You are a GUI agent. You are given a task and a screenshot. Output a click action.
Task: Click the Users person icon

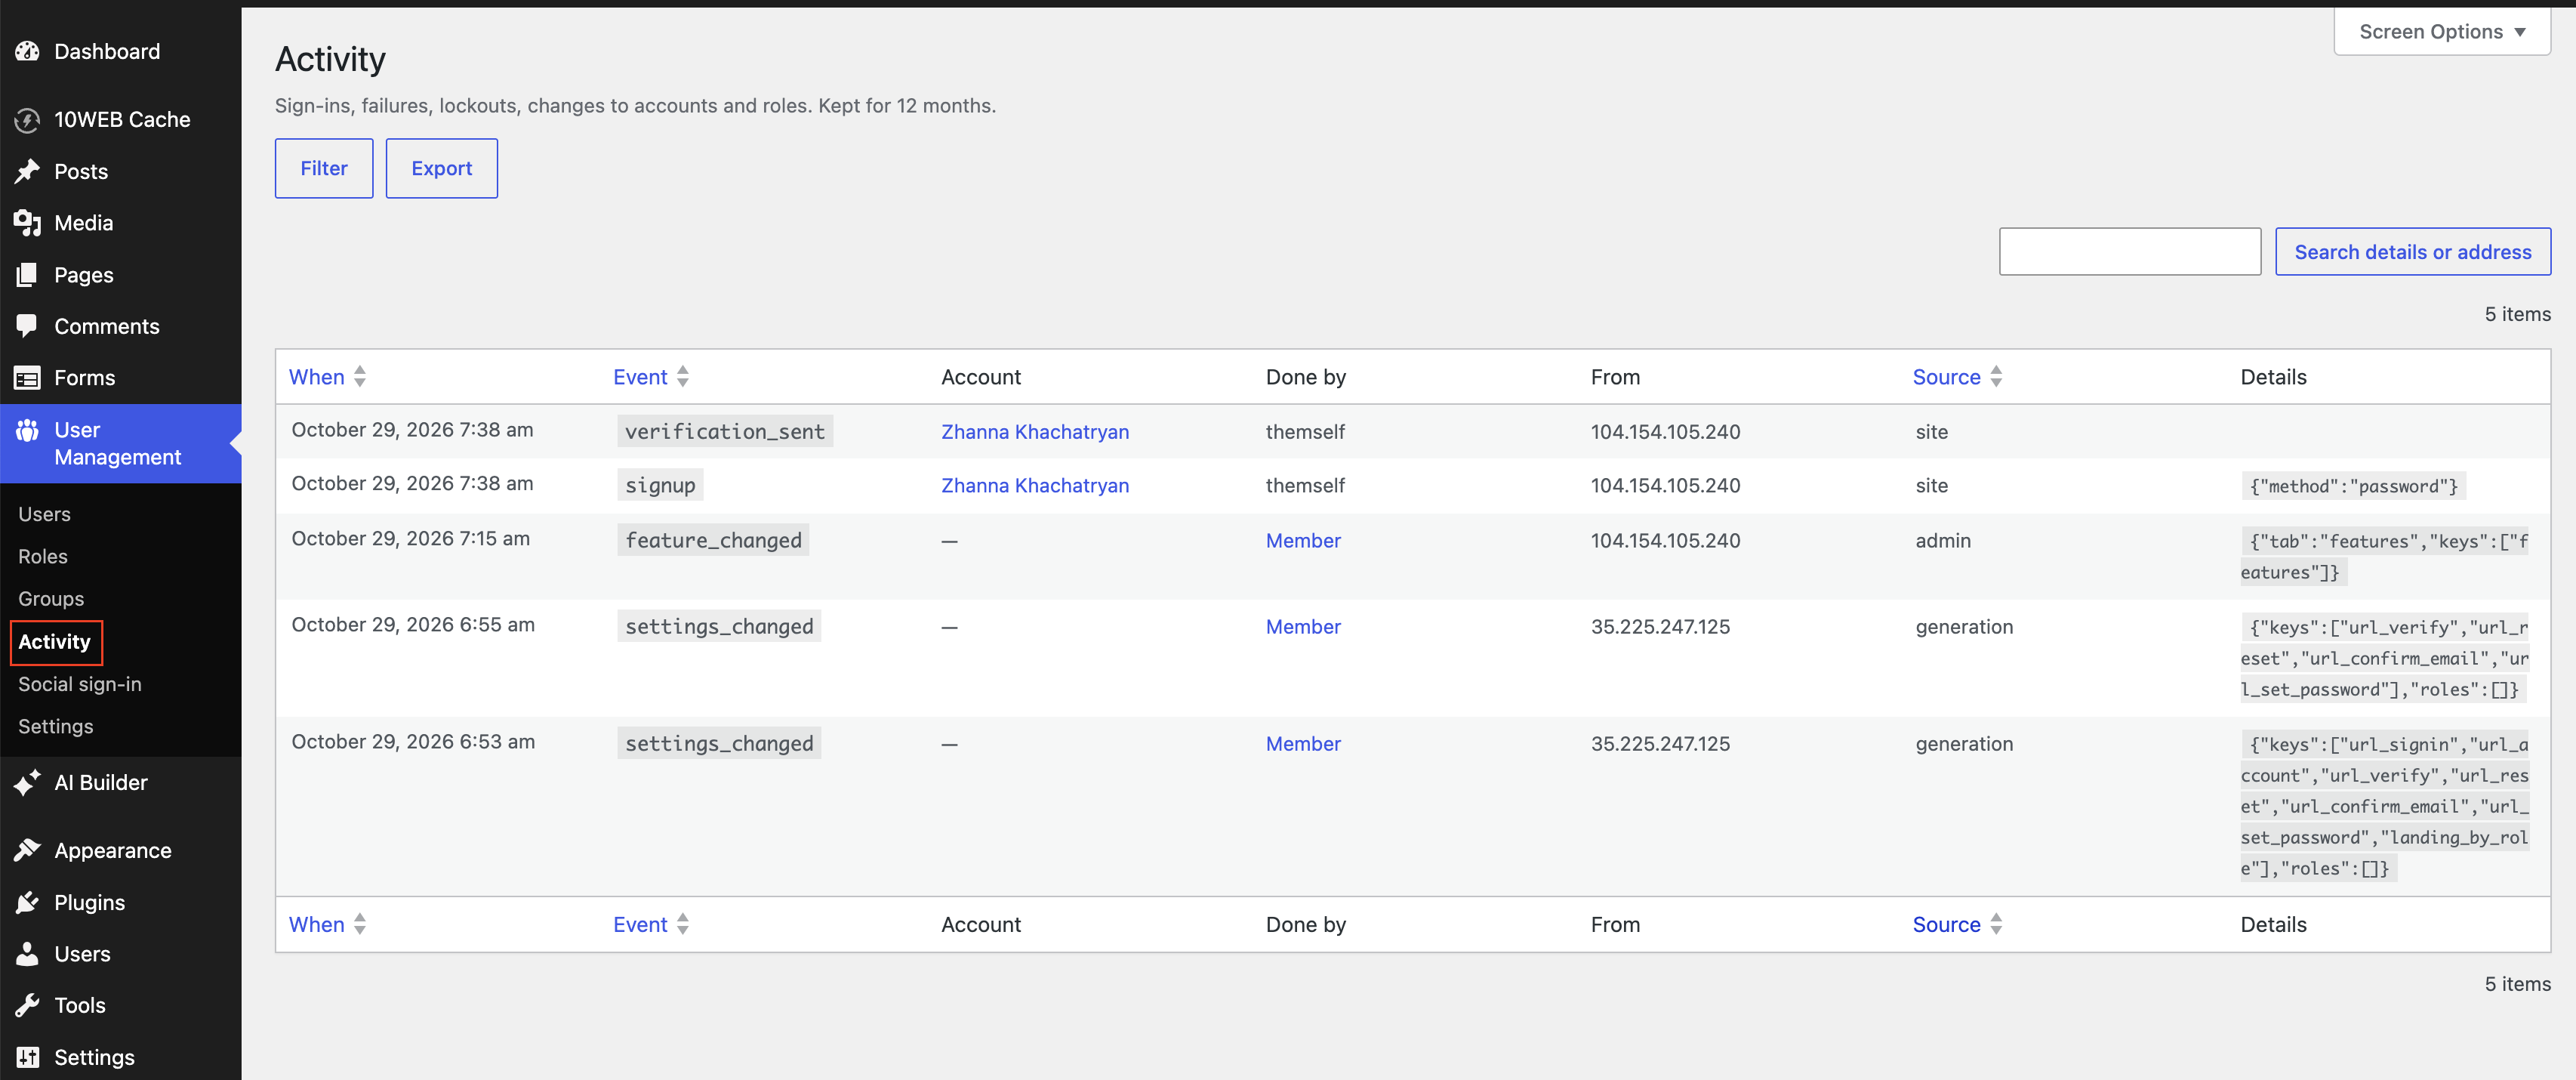point(27,954)
